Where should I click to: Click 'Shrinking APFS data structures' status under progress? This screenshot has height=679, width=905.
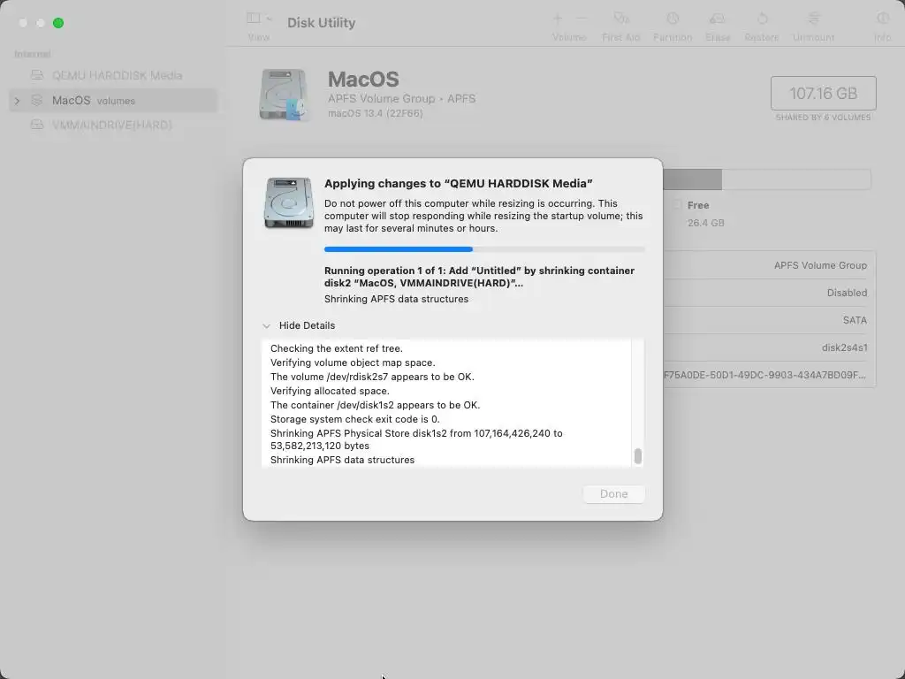click(396, 299)
